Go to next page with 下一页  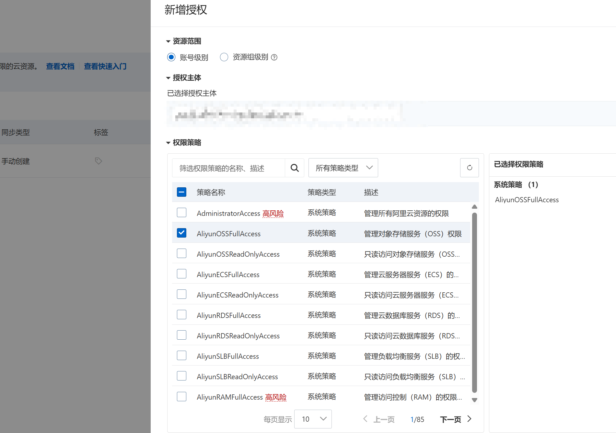pyautogui.click(x=455, y=419)
